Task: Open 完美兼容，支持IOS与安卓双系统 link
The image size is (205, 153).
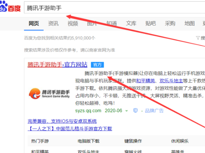Action: click(x=62, y=121)
